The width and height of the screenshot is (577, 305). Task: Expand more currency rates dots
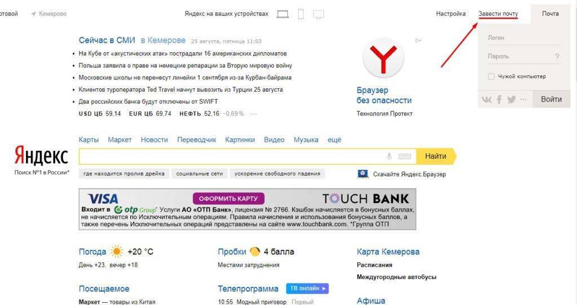click(x=254, y=114)
